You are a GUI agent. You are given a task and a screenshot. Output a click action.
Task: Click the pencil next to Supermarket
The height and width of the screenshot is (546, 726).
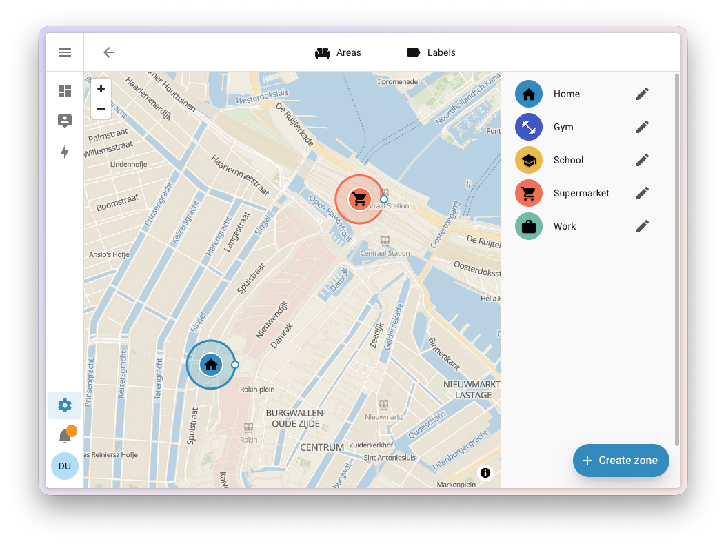642,193
